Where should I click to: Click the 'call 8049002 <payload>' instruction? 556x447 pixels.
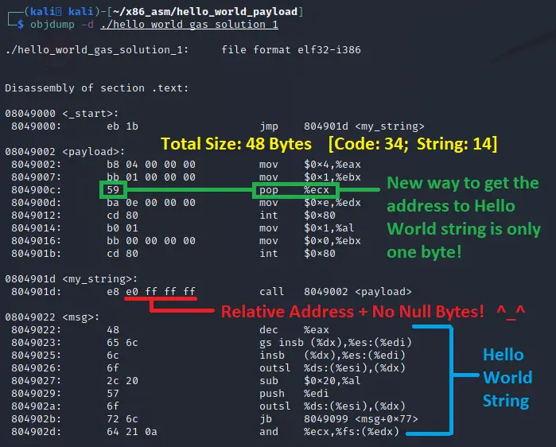tap(336, 292)
